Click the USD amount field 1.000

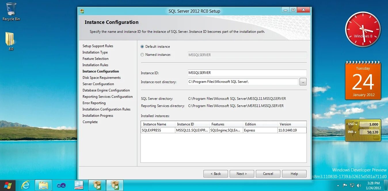[x=370, y=125]
